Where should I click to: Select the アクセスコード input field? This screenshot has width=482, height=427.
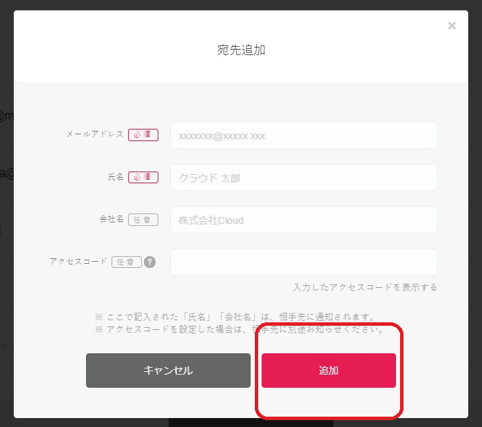coord(304,262)
